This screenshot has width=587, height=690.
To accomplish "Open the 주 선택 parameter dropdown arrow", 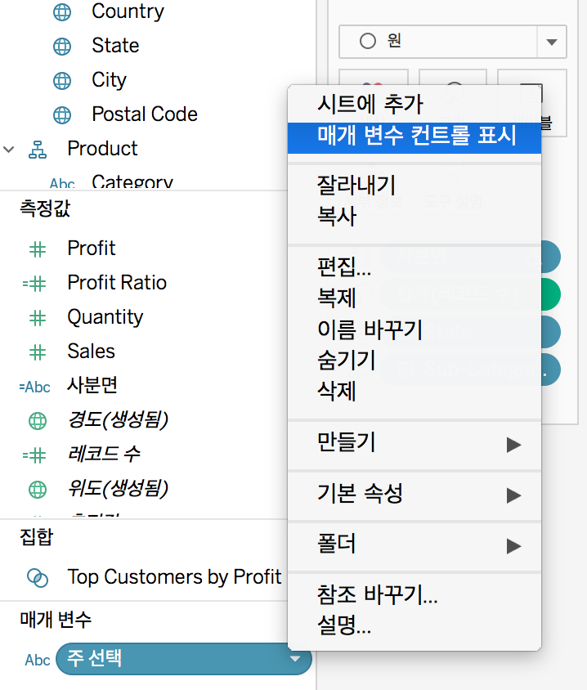I will tap(295, 659).
